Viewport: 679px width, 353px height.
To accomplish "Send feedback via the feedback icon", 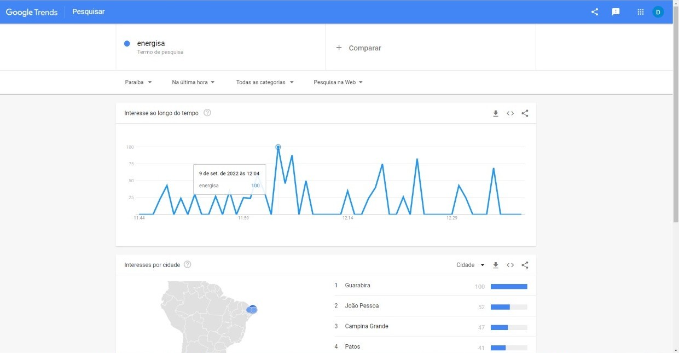I will click(616, 11).
